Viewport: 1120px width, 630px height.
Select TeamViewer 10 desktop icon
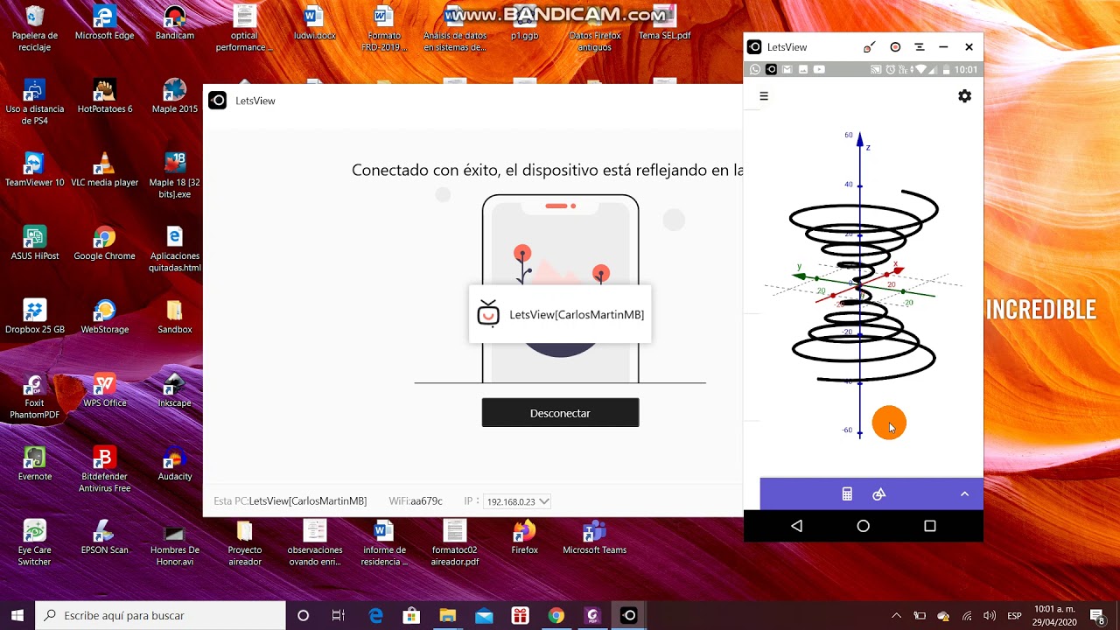[35, 170]
